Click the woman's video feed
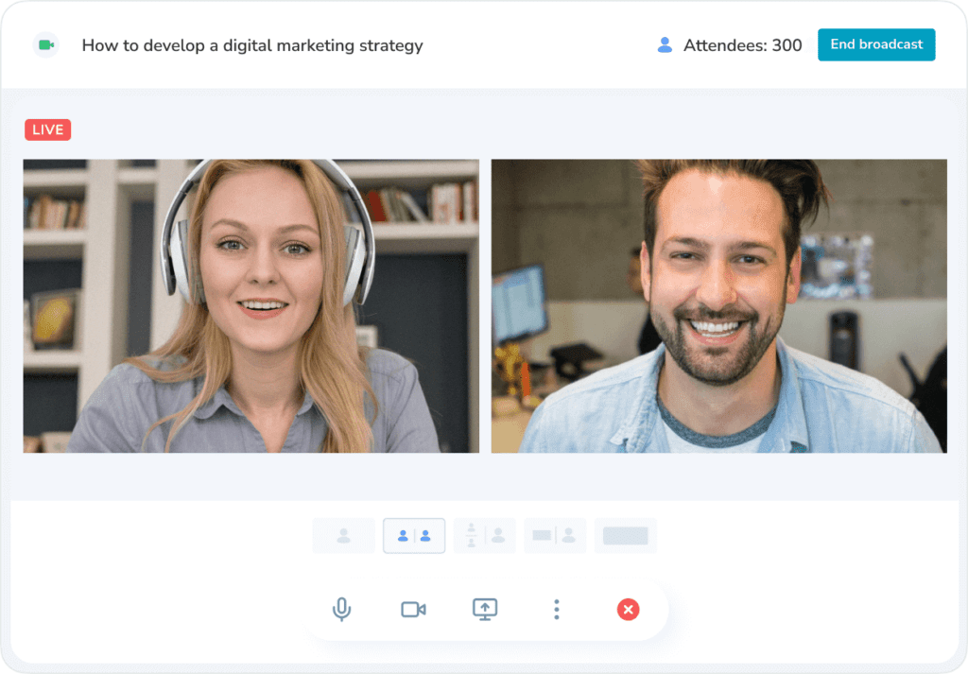This screenshot has width=968, height=674. 251,305
